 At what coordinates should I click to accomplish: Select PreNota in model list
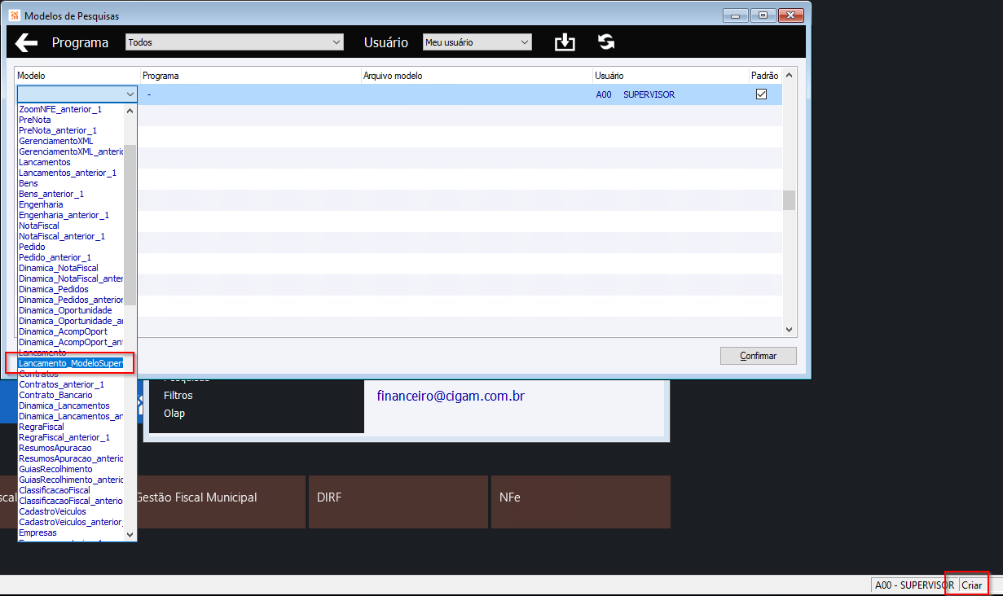[34, 120]
